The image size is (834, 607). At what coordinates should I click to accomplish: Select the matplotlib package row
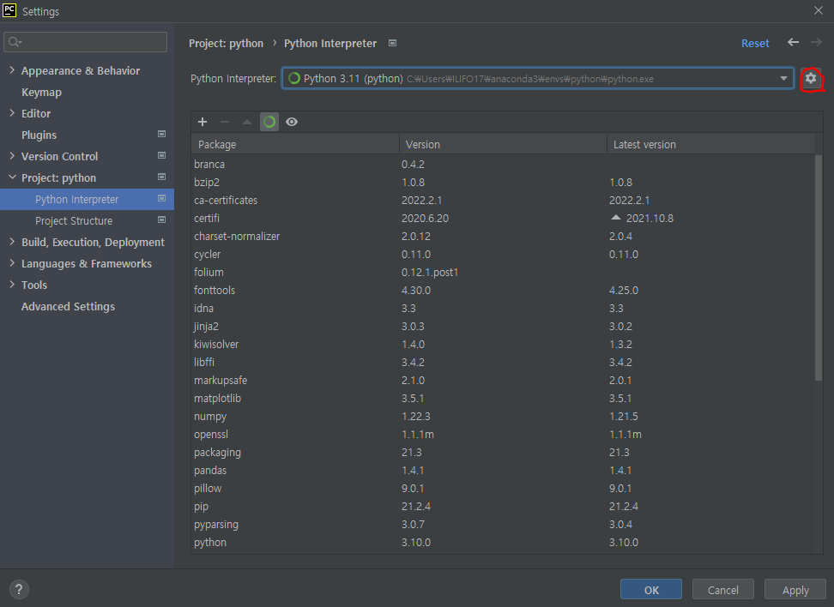(x=503, y=399)
